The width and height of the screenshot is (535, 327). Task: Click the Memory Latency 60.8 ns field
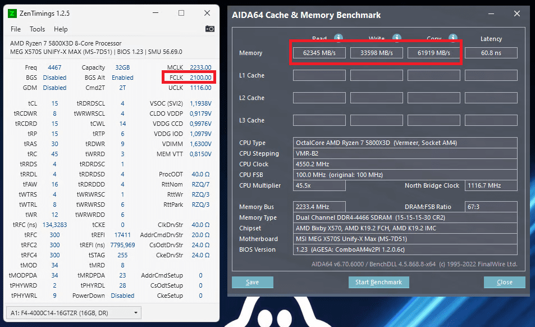click(491, 53)
